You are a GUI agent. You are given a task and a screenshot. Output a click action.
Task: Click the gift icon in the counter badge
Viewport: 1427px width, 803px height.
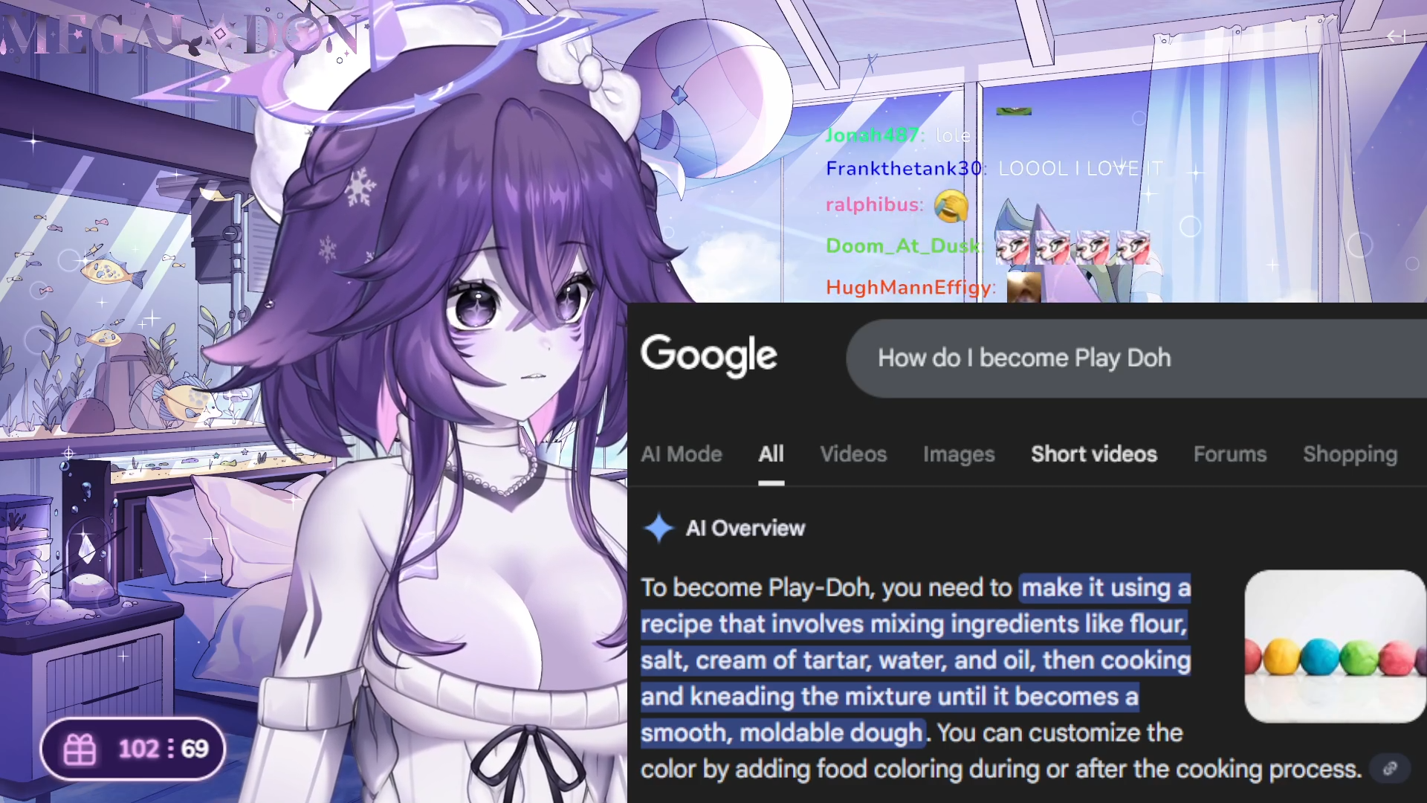[80, 749]
